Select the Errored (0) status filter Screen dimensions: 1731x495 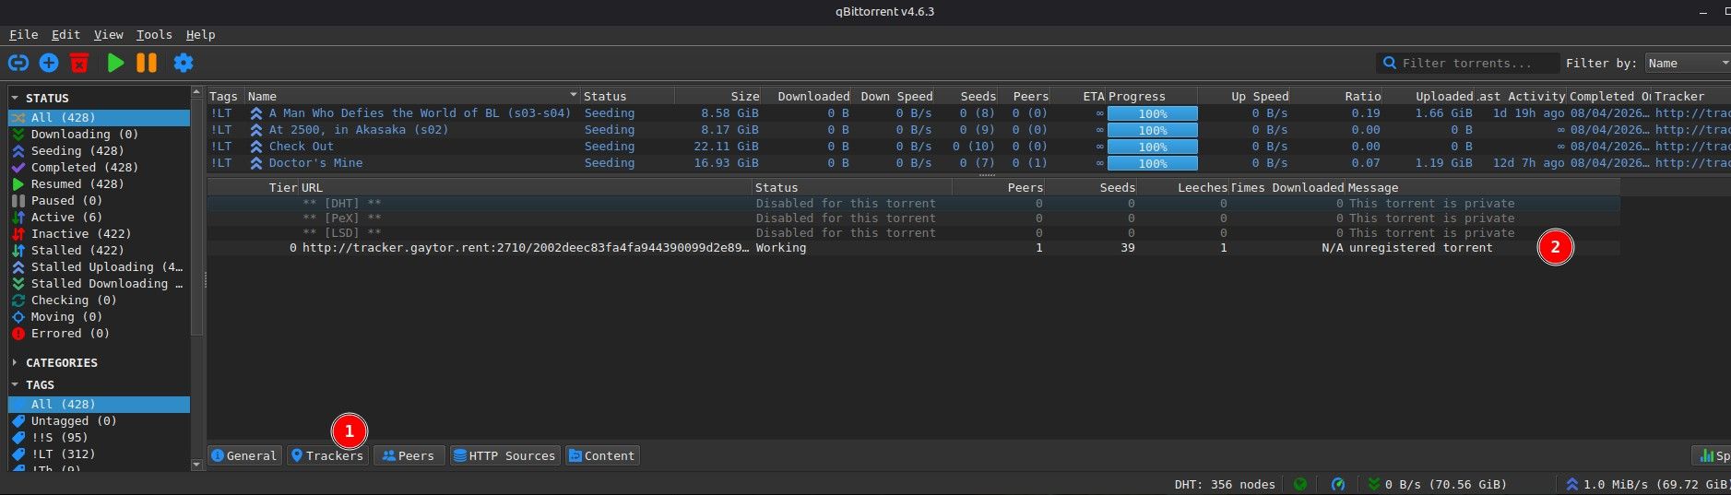coord(69,334)
